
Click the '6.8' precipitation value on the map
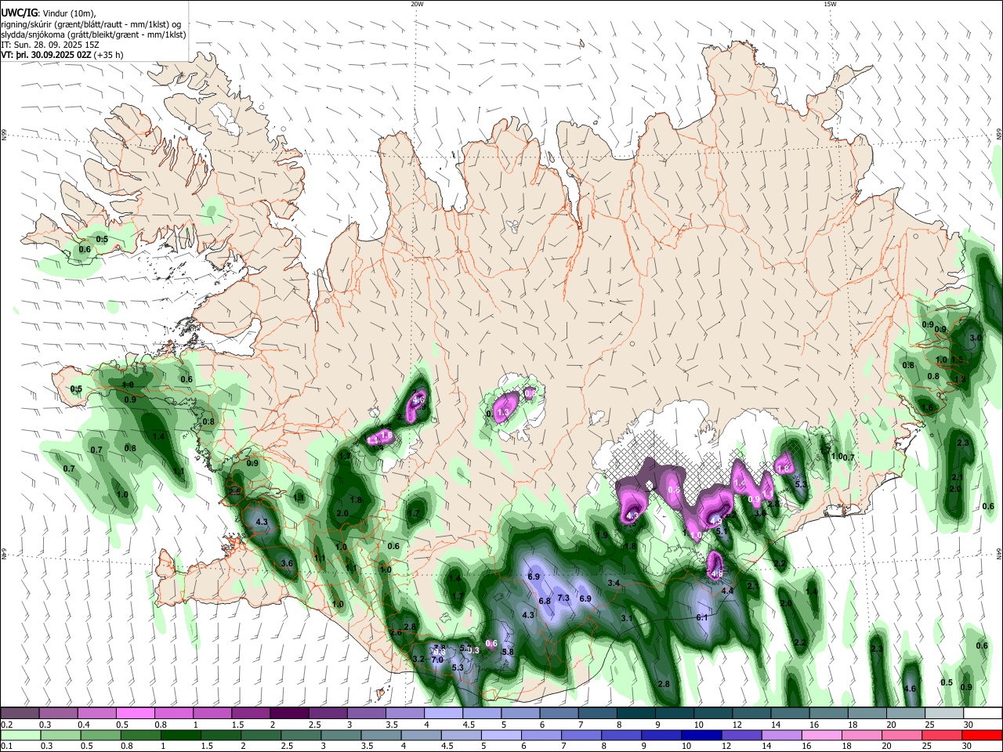545,601
